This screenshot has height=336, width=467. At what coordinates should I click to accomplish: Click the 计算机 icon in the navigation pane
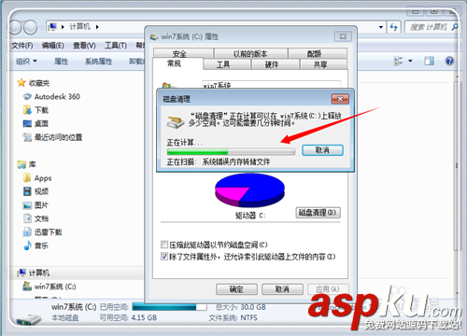point(21,273)
